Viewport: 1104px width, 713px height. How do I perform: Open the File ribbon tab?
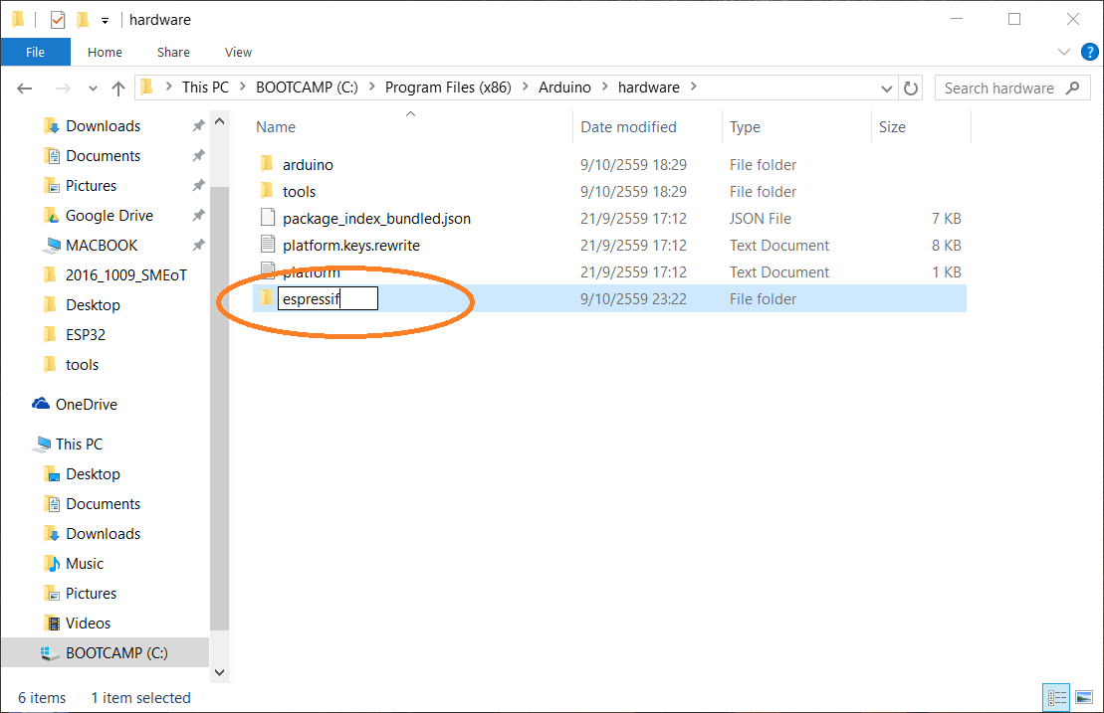point(35,52)
